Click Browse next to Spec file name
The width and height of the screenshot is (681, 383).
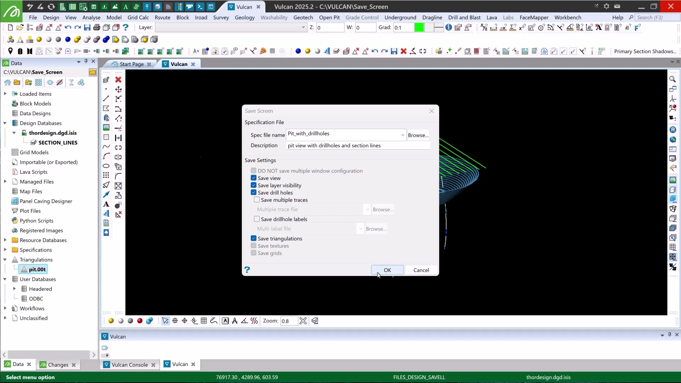[x=418, y=135]
